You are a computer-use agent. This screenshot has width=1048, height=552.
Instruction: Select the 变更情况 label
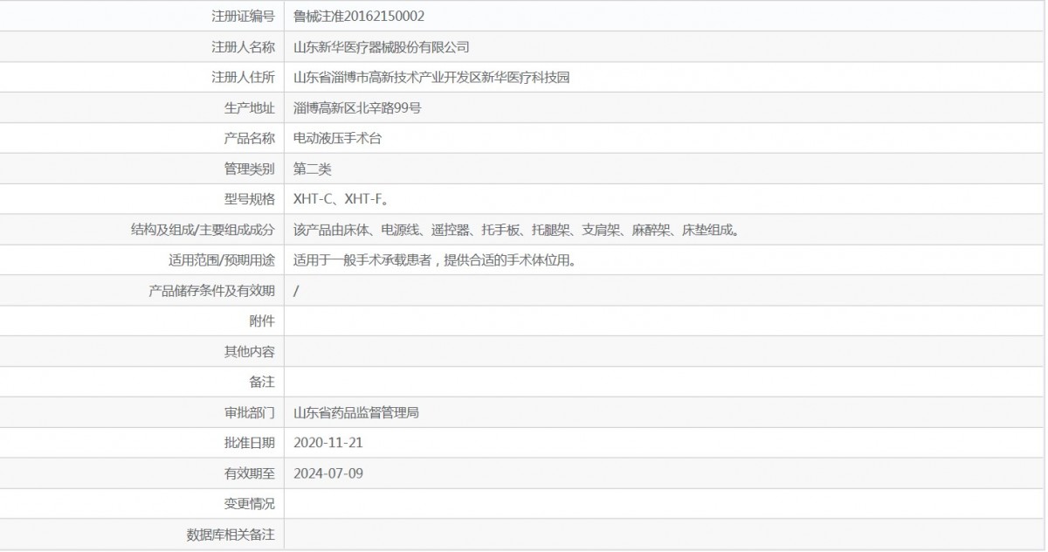[250, 504]
